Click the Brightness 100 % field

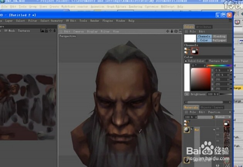tap(213, 94)
